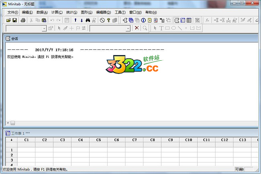Click the Undo arrow icon
Screen dimensions: 261x174
tap(52, 20)
